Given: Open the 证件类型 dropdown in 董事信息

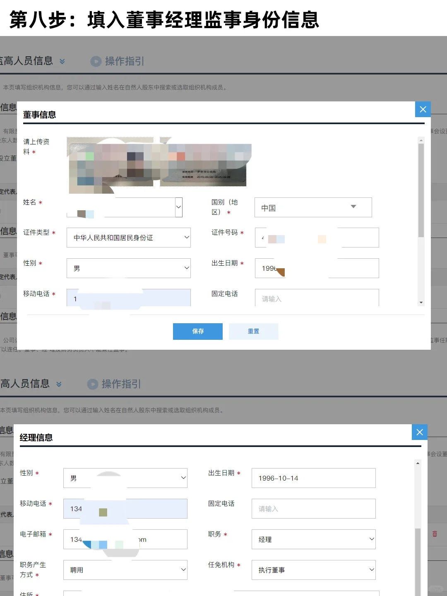Looking at the screenshot, I should tap(128, 238).
